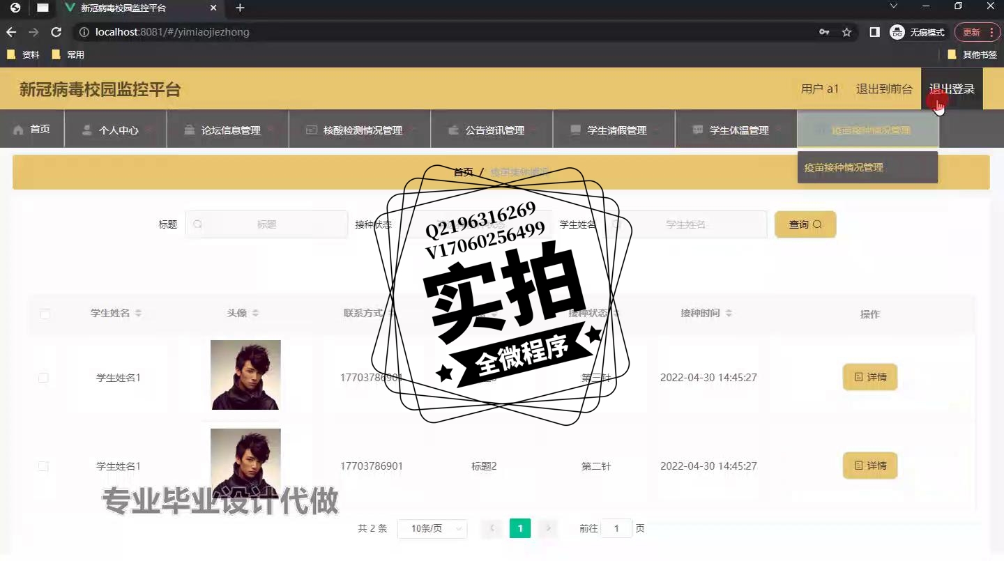1004x561 pixels.
Task: Open the browser side panel icon
Action: [874, 32]
